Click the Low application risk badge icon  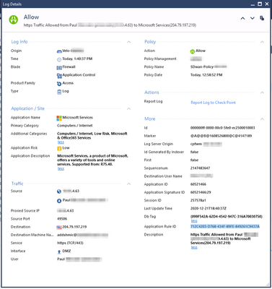(59, 148)
